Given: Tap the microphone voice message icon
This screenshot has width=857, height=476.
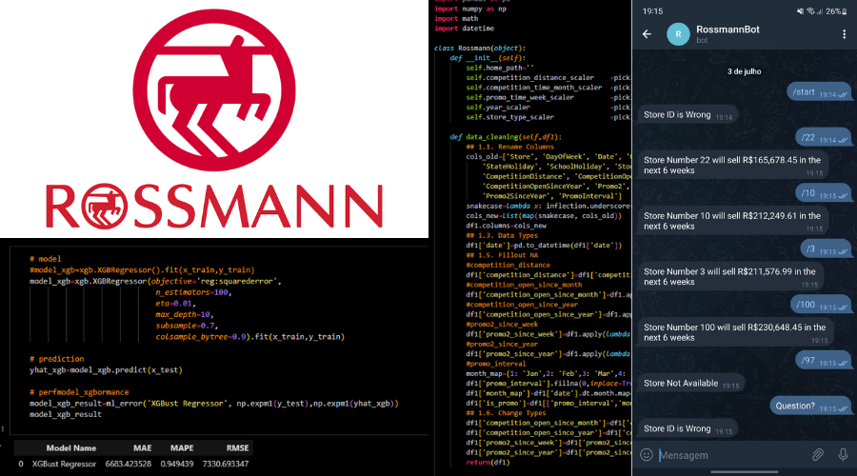Looking at the screenshot, I should point(843,455).
